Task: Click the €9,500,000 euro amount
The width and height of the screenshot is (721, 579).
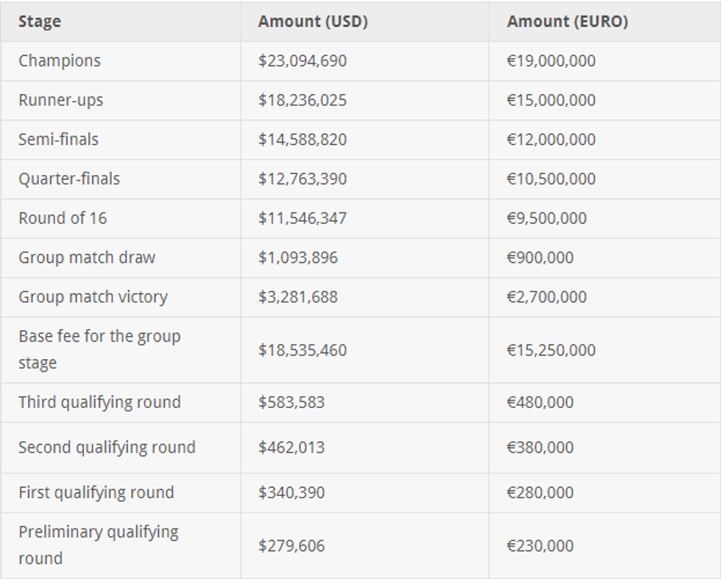Action: (x=547, y=218)
